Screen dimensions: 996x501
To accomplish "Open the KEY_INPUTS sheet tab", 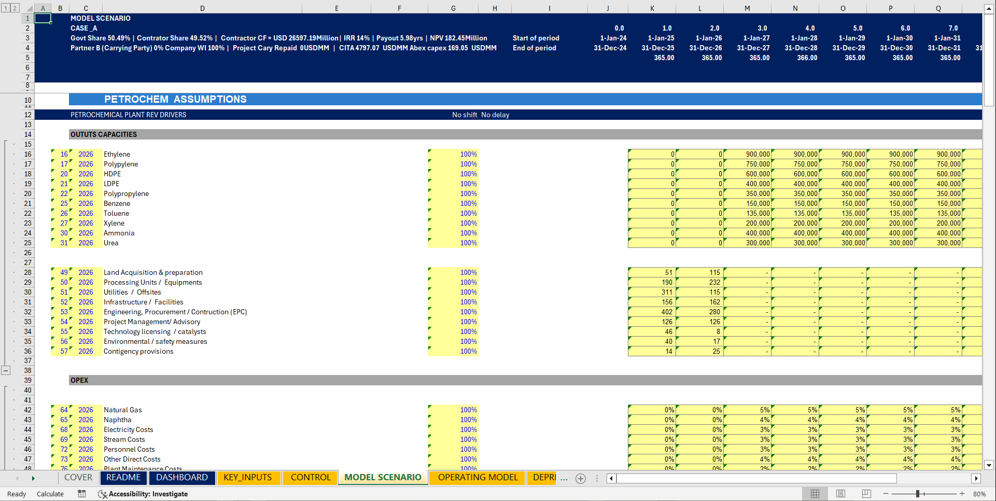I will click(249, 477).
